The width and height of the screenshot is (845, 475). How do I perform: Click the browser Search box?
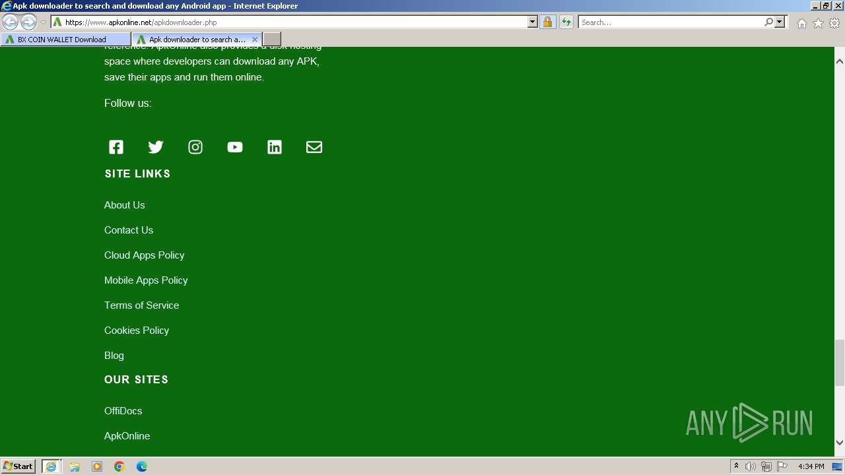coord(670,22)
